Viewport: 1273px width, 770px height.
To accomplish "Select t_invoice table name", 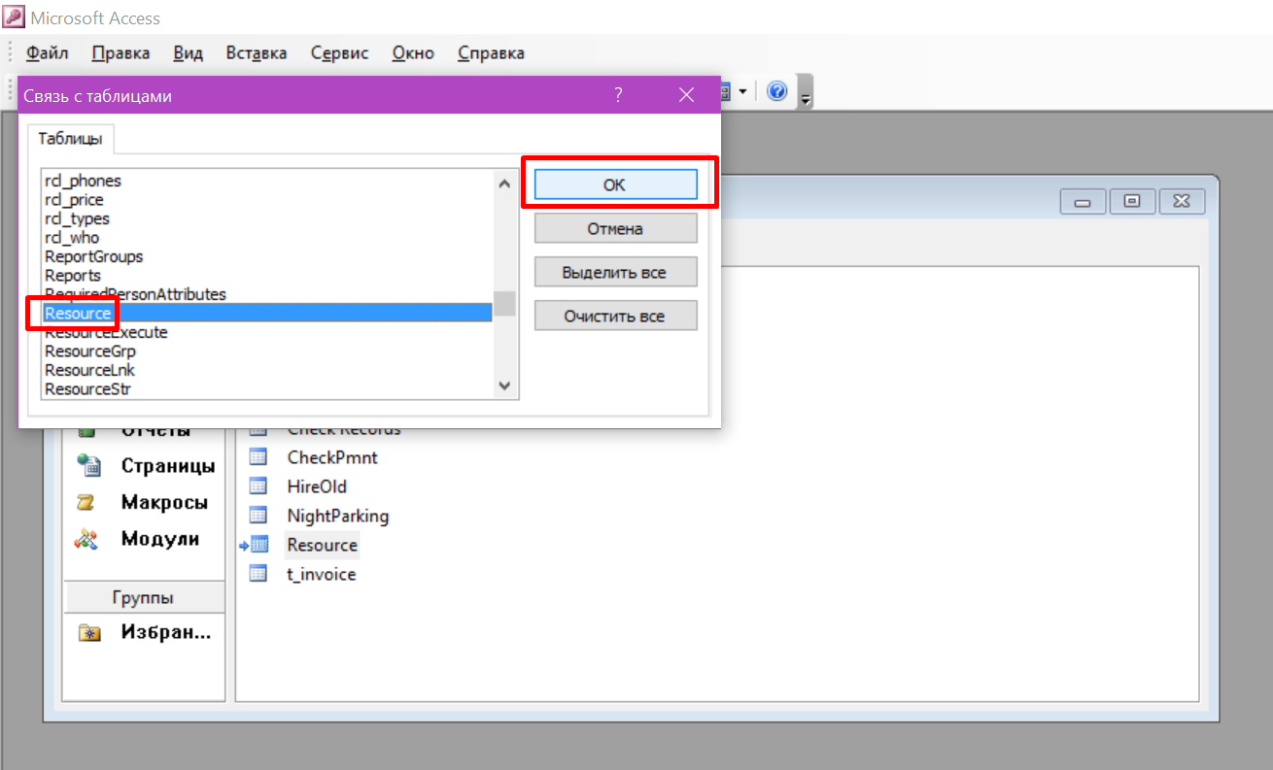I will [x=322, y=574].
